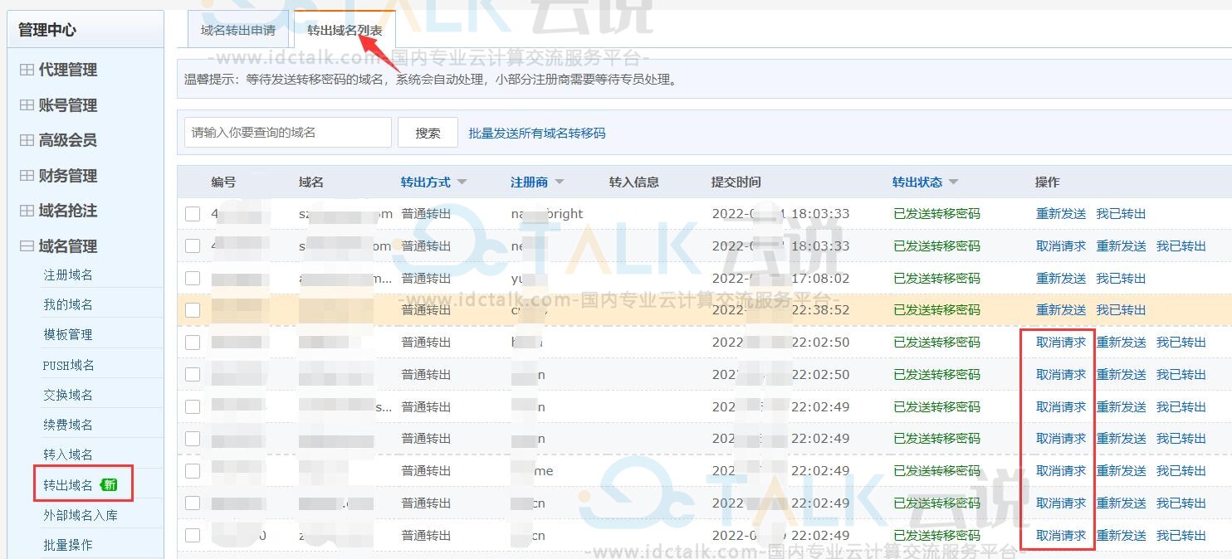This screenshot has height=559, width=1232.
Task: Open 交换域名 in the sidebar
Action: point(68,395)
